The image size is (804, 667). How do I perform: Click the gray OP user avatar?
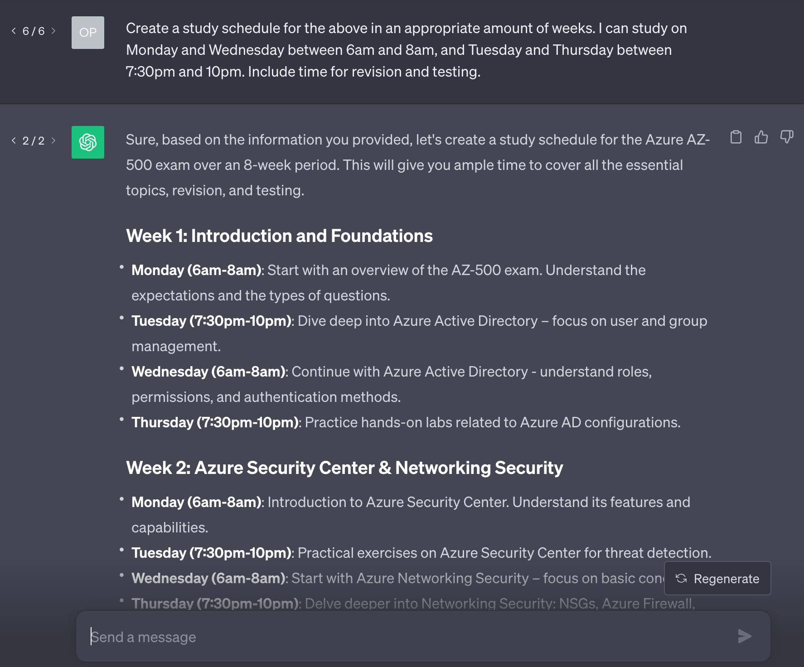click(88, 33)
